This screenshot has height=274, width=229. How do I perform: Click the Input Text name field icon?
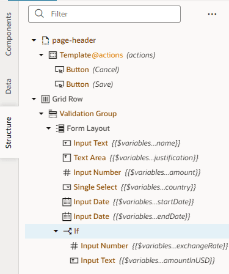[x=67, y=143]
